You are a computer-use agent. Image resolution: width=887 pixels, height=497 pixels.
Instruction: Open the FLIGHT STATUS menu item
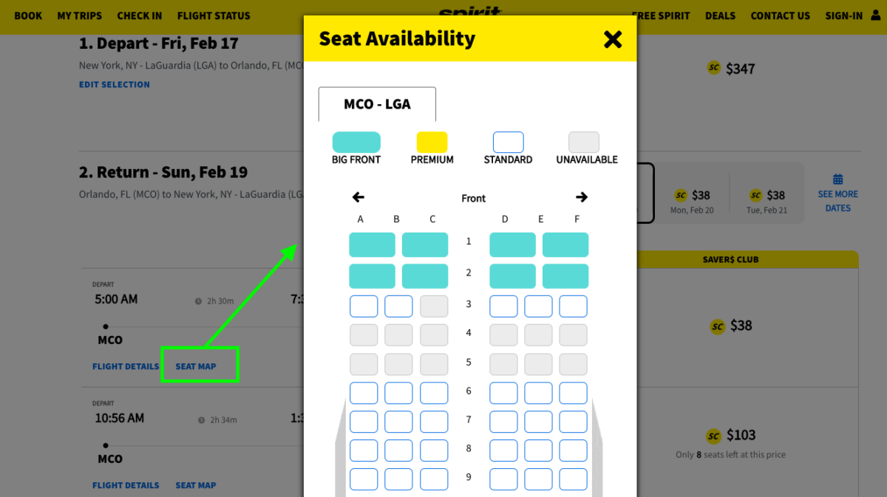tap(214, 16)
